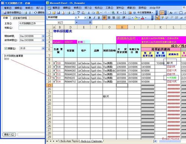Copy the selection in the Excel toolbar
The image size is (186, 144).
click(93, 13)
